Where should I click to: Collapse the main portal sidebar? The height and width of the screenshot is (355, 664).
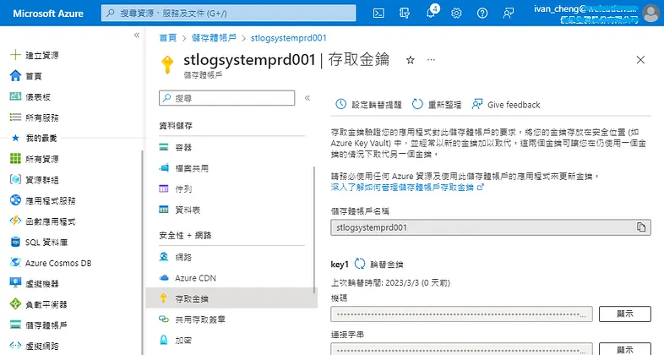point(137,35)
